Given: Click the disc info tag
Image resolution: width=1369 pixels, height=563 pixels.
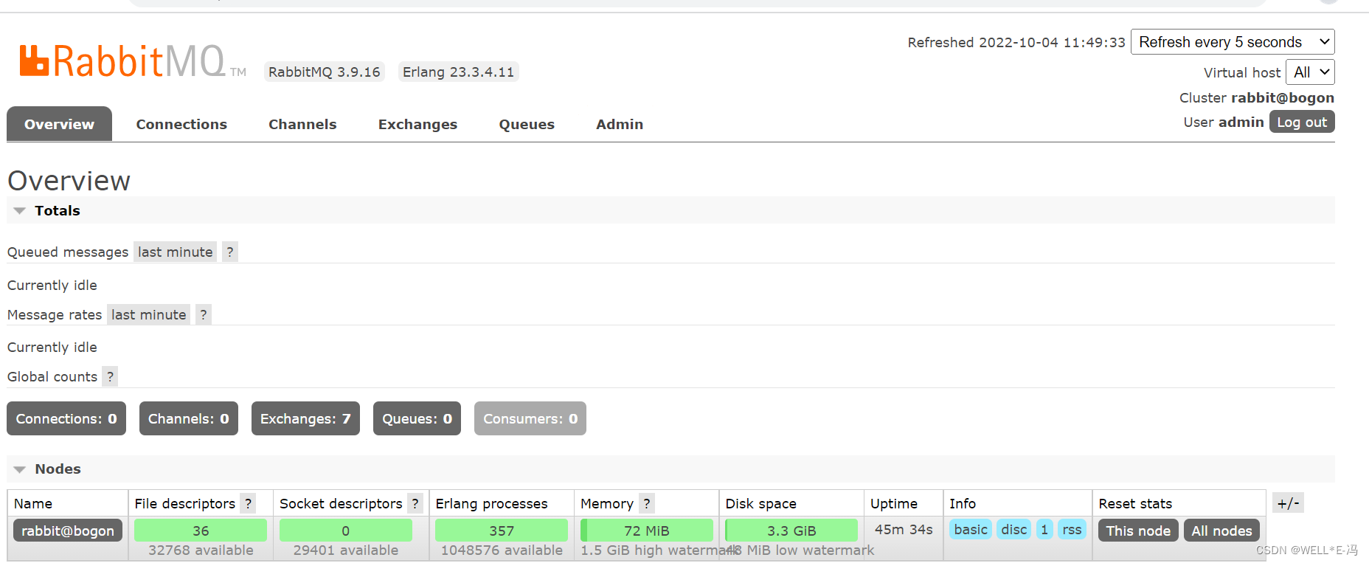Looking at the screenshot, I should (1014, 530).
